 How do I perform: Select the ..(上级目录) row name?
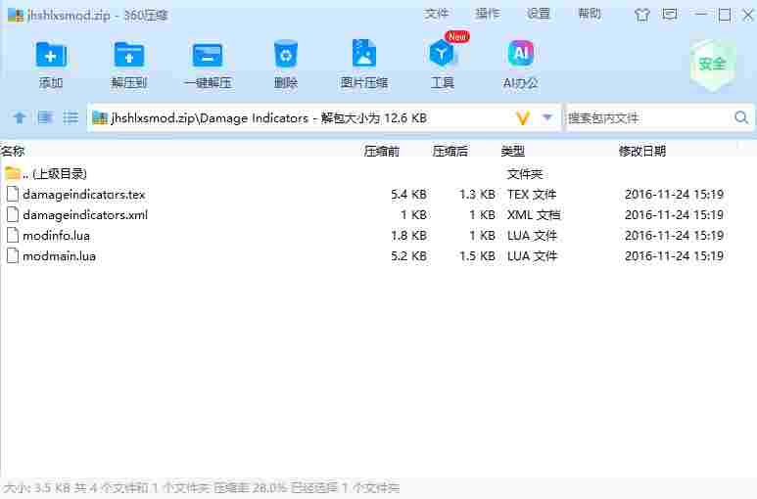click(55, 173)
